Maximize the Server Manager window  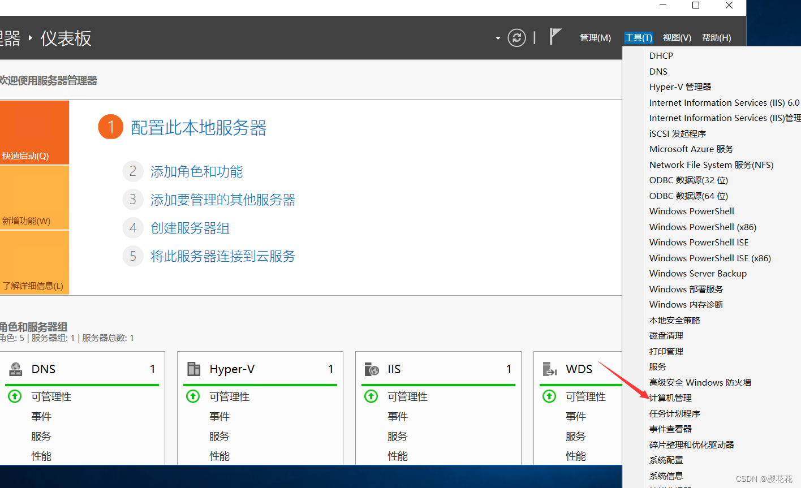tap(696, 6)
